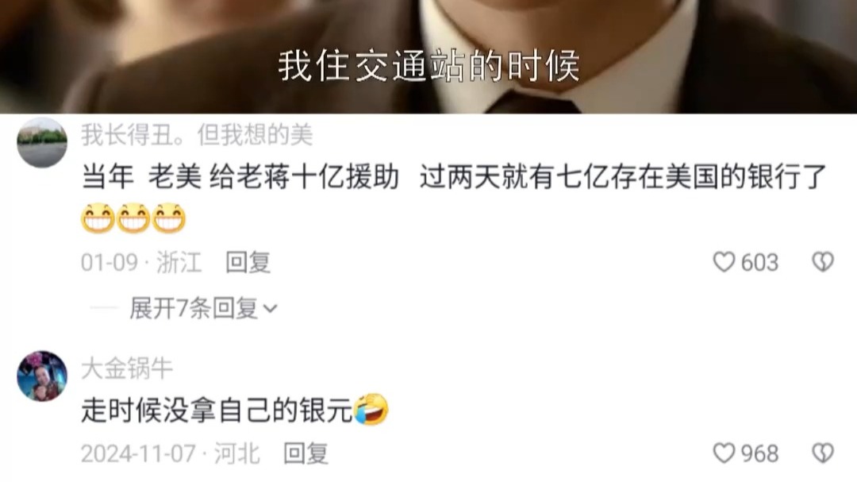Tap broken-heart dislike on 大金锅牛's comment
857x482 pixels.
(x=823, y=453)
